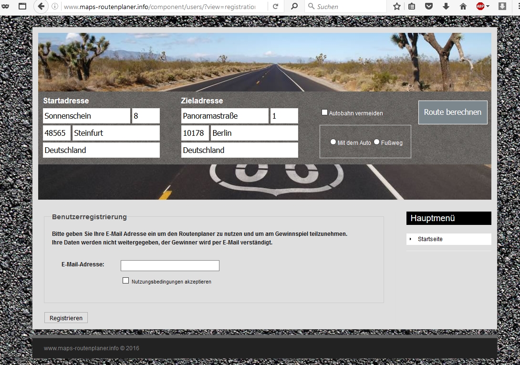Image resolution: width=520 pixels, height=365 pixels.
Task: Select the 'Mit dem Auto' radio button
Action: coord(333,142)
